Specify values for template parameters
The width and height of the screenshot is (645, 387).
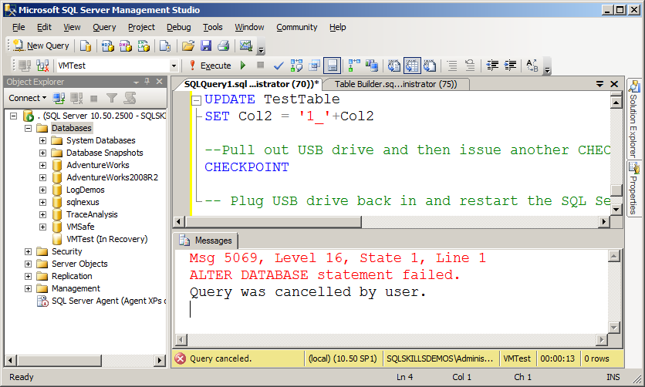click(x=532, y=66)
